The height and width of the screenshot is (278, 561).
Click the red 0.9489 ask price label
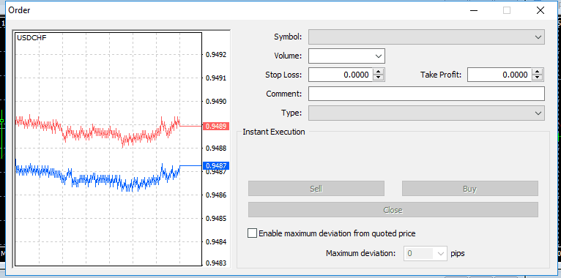click(216, 126)
